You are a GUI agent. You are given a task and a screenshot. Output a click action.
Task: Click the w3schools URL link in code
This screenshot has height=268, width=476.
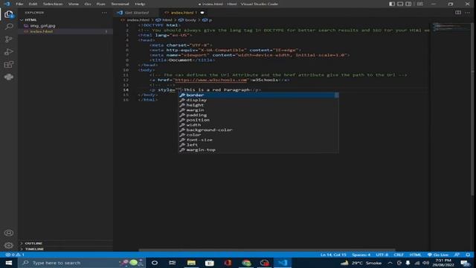(211, 80)
